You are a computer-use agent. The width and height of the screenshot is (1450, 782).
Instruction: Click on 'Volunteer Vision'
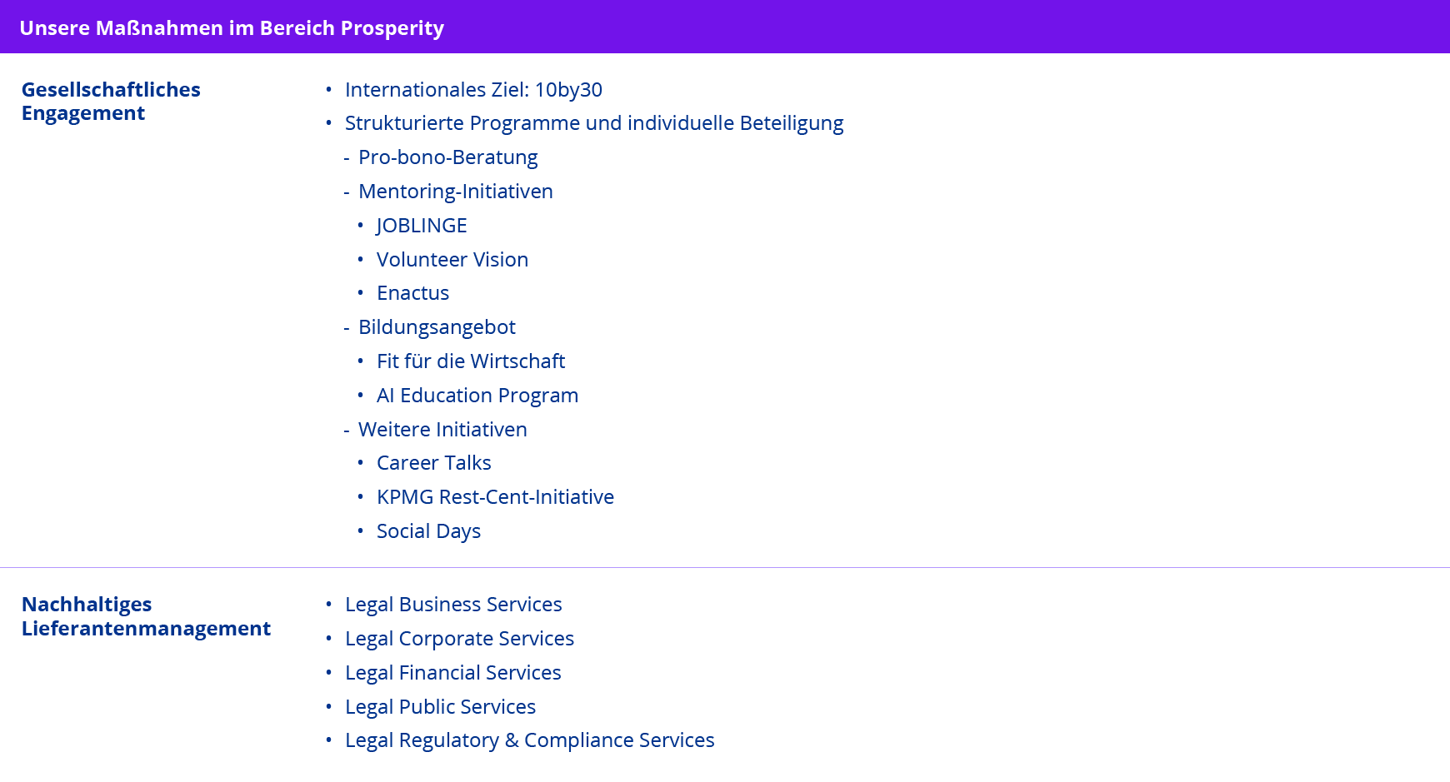(x=452, y=260)
